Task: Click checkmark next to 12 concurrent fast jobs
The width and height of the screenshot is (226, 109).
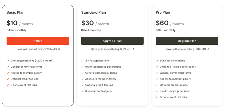Action: tap(157, 97)
